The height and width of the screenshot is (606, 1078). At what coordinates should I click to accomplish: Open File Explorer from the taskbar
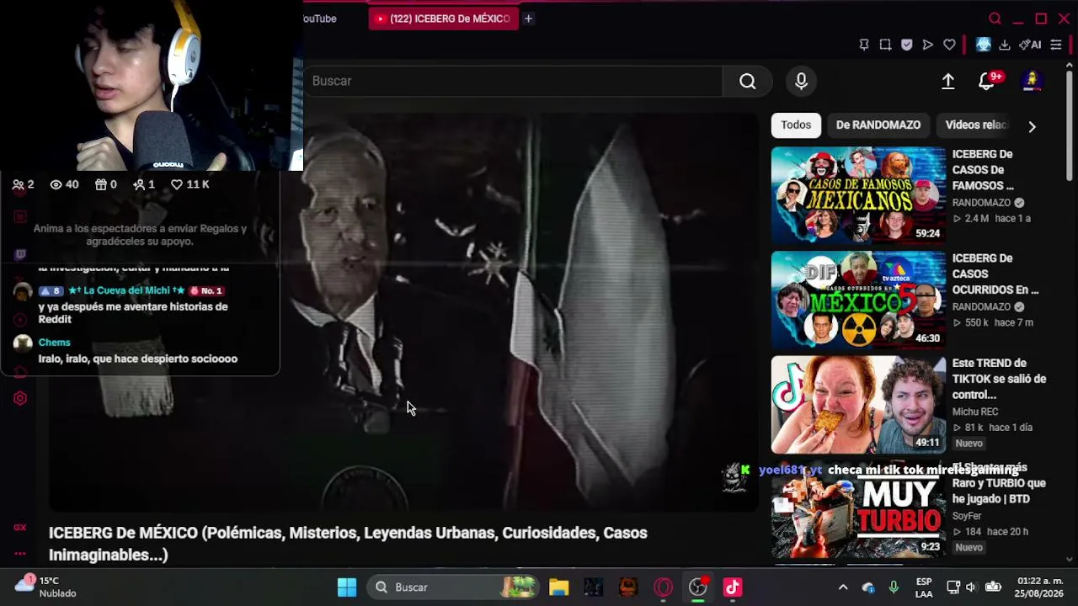559,587
